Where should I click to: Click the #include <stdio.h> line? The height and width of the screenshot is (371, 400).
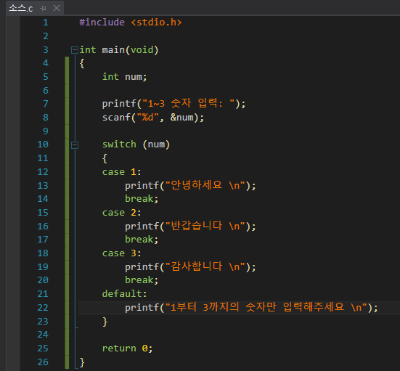click(x=131, y=23)
